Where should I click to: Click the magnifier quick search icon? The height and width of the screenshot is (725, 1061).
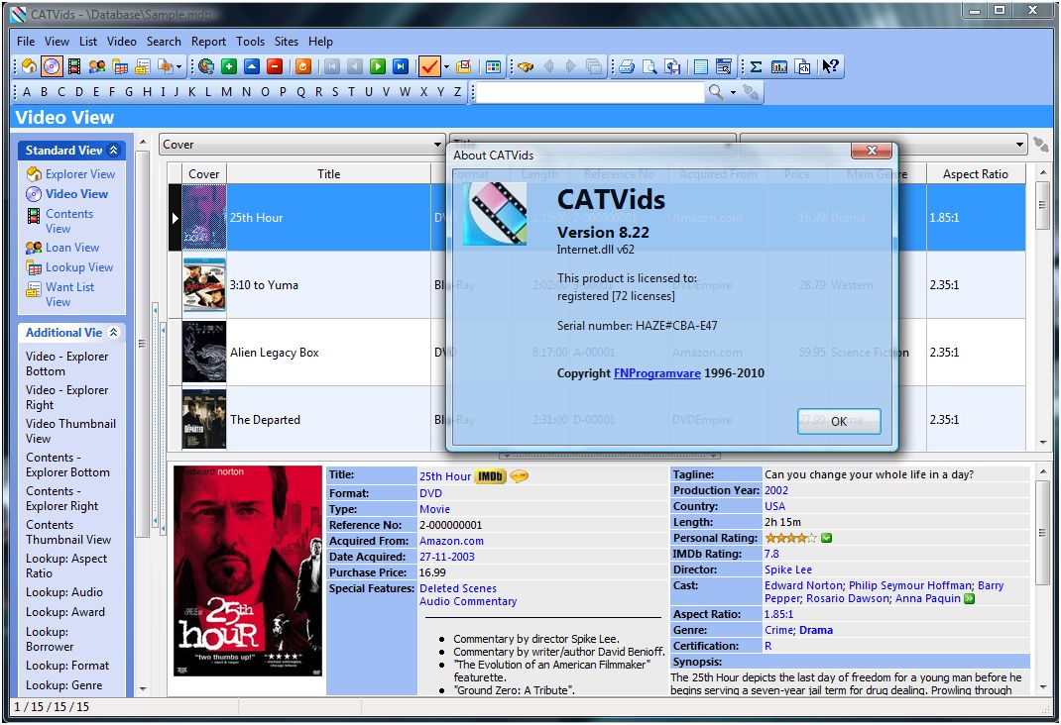(x=715, y=92)
